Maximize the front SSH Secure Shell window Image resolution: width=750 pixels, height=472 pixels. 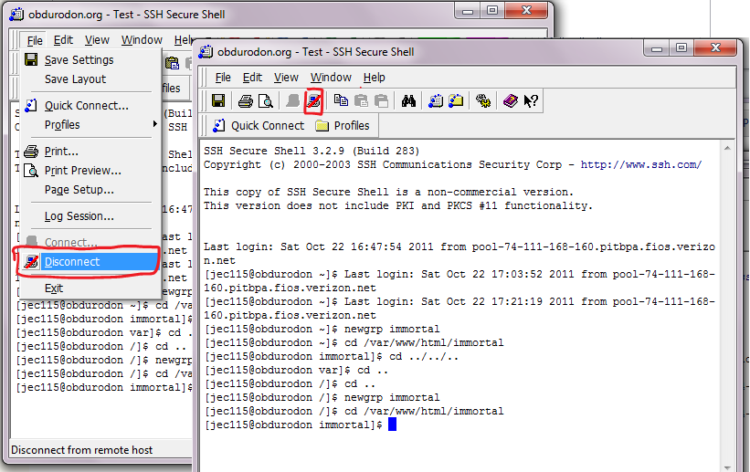click(681, 47)
